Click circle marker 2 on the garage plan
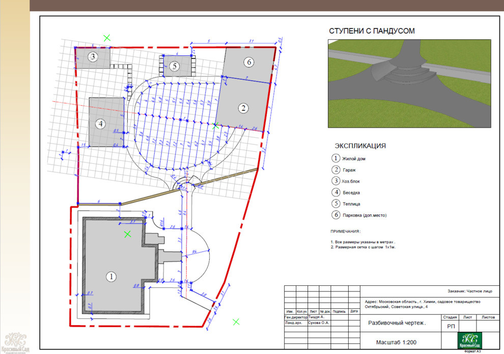 click(243, 108)
